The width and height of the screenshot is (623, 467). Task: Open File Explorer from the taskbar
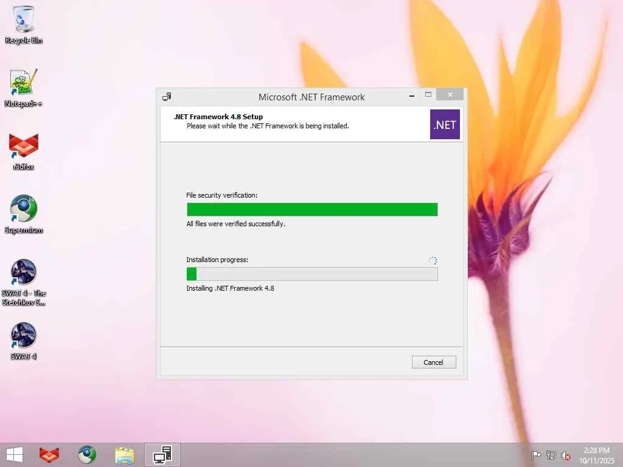125,455
